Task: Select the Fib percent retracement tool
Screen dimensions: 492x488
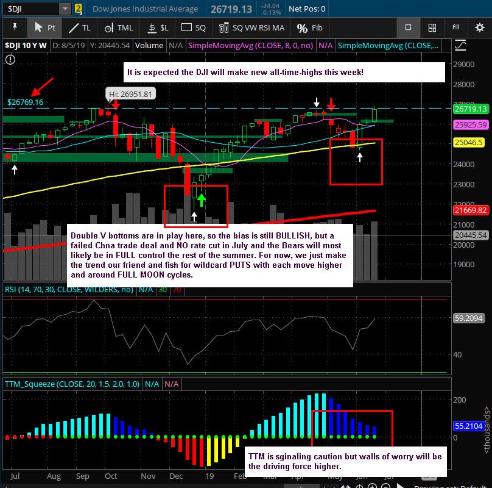Action: tap(310, 27)
